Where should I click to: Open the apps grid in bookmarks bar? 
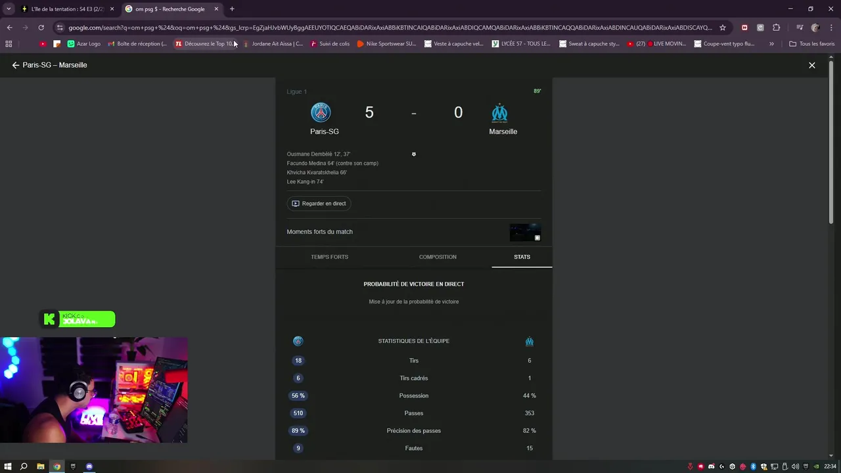tap(9, 44)
